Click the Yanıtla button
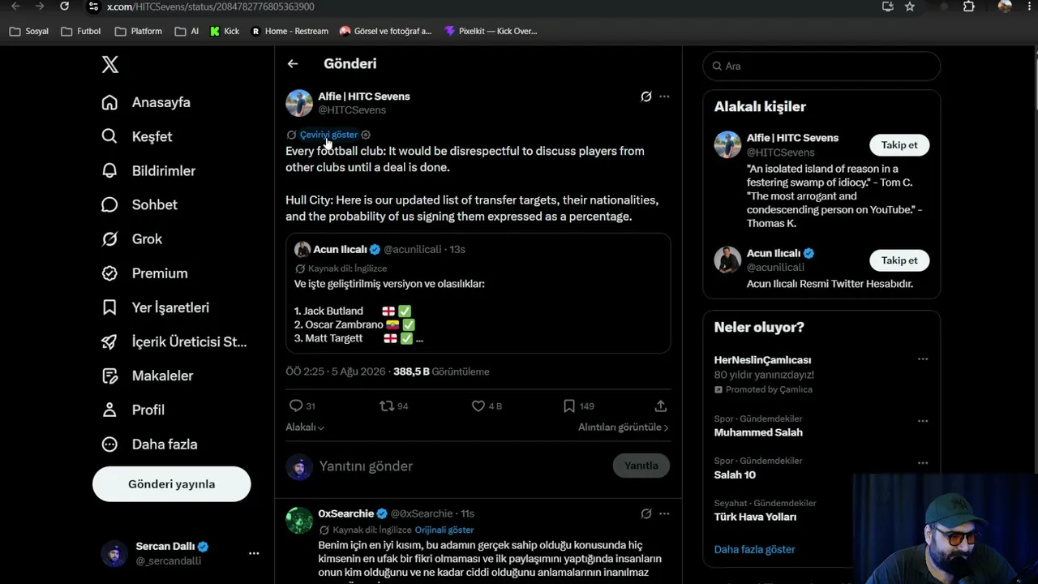The image size is (1038, 584). click(x=641, y=466)
